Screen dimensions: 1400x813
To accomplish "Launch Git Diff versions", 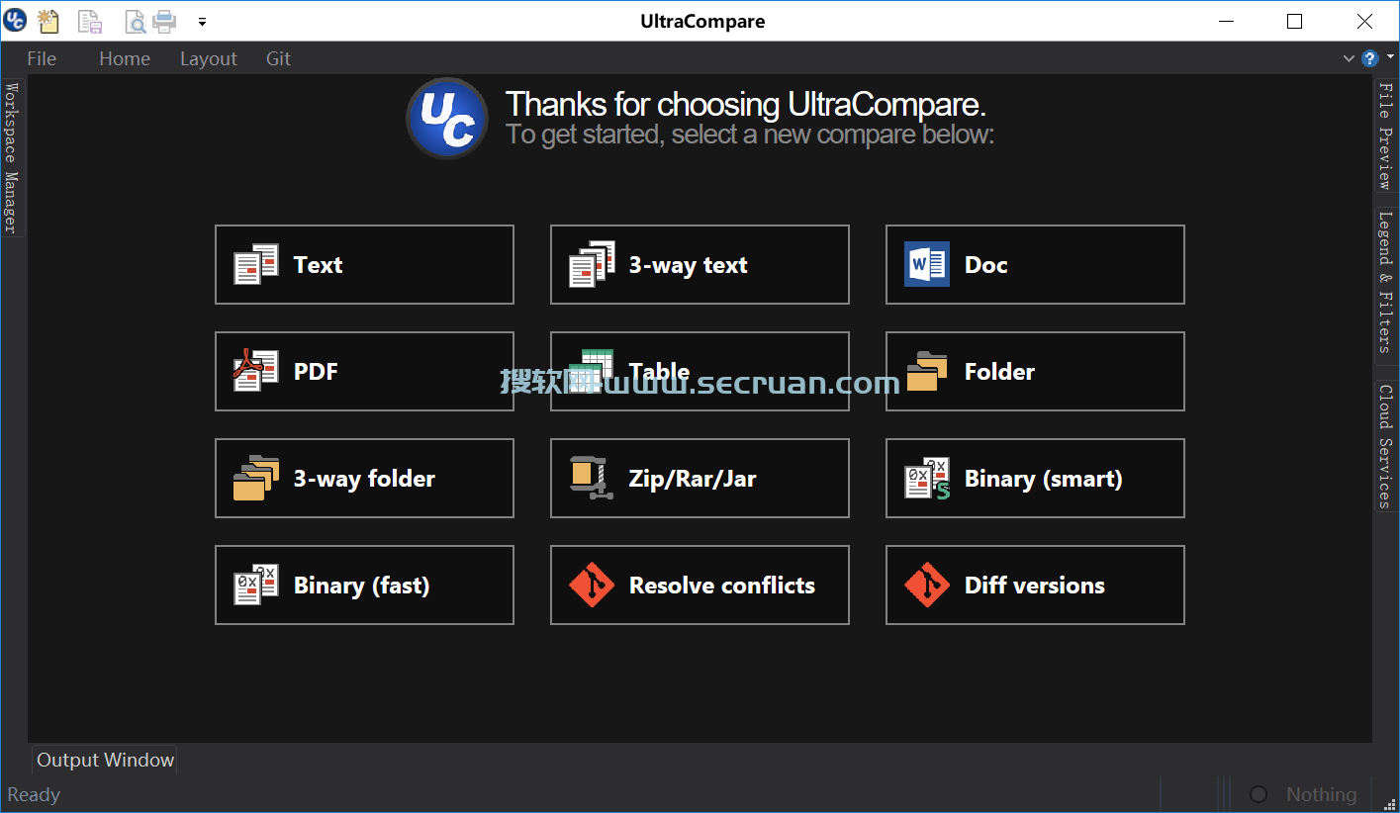I will [x=1035, y=585].
